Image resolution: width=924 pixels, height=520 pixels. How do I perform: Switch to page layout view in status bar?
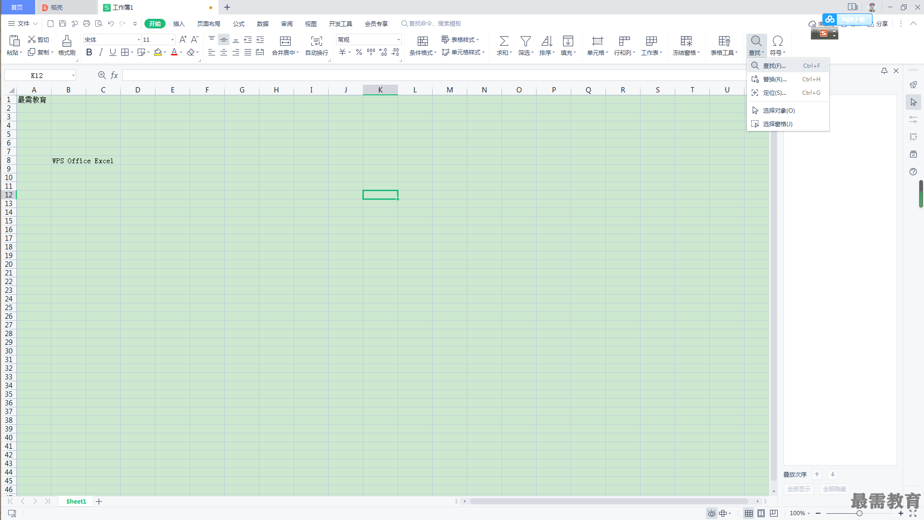tap(761, 513)
